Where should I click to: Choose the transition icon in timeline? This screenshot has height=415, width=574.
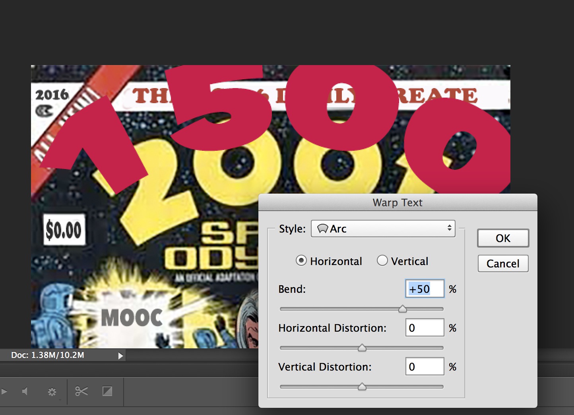(x=107, y=392)
